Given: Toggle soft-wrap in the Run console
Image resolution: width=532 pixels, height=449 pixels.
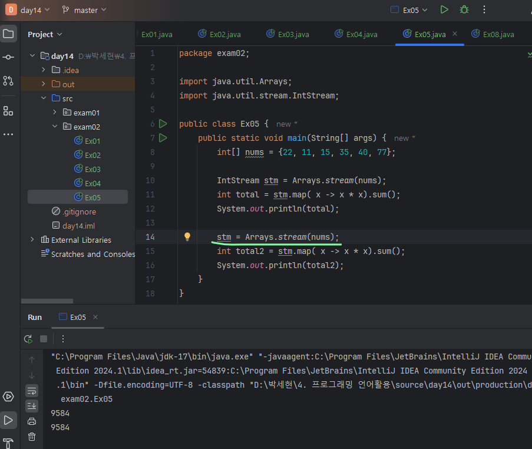Looking at the screenshot, I should click(32, 390).
